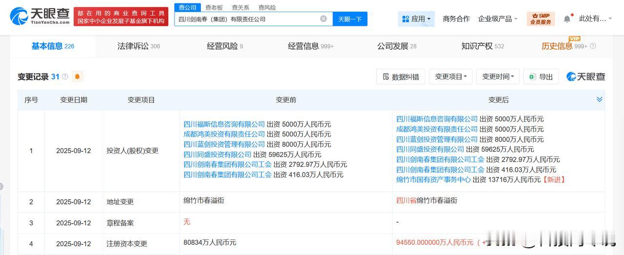Click the red 无 value in row 3
This screenshot has width=624, height=255.
point(187,221)
